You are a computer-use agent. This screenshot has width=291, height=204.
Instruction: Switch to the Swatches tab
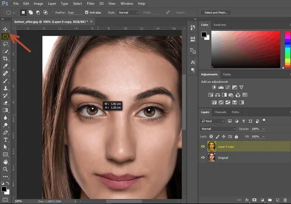pyautogui.click(x=220, y=25)
